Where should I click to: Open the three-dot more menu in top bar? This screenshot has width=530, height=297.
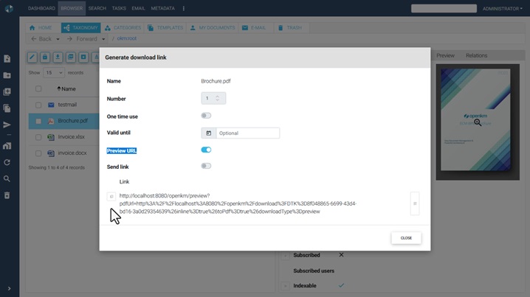(x=184, y=8)
